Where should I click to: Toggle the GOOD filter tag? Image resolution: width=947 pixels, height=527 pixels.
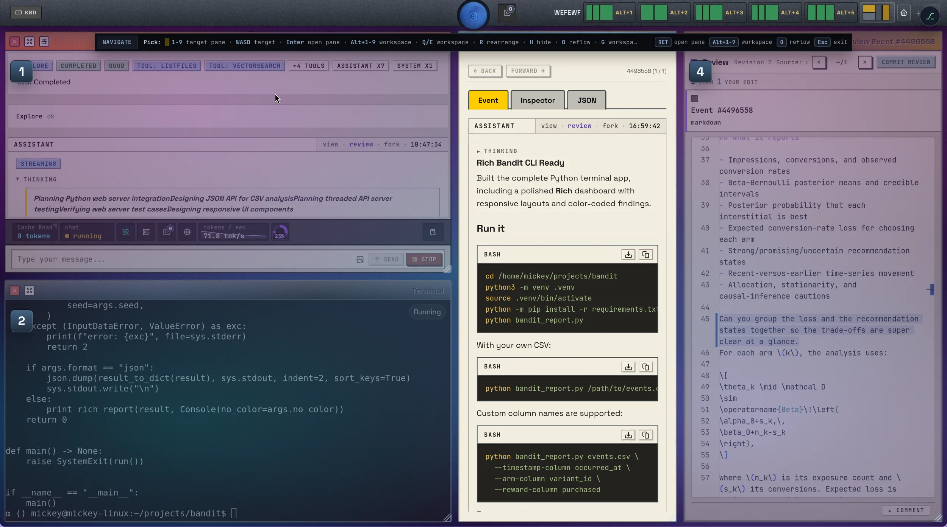(x=117, y=66)
